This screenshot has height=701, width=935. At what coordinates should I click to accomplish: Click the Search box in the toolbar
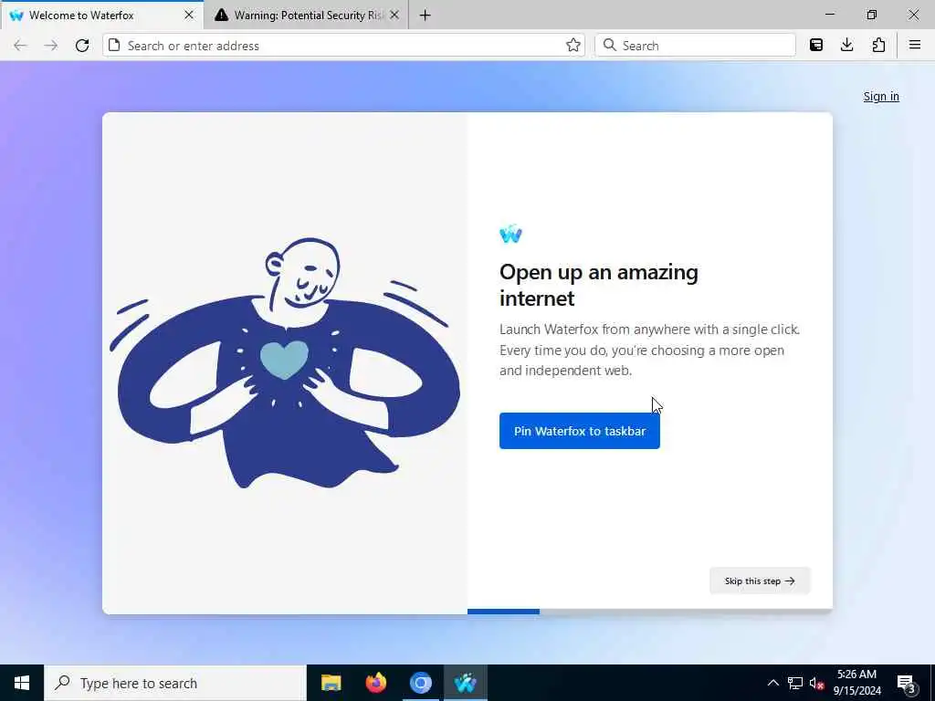point(695,46)
